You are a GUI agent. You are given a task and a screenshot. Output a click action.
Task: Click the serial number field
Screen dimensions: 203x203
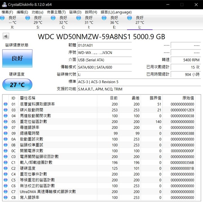tap(105, 53)
